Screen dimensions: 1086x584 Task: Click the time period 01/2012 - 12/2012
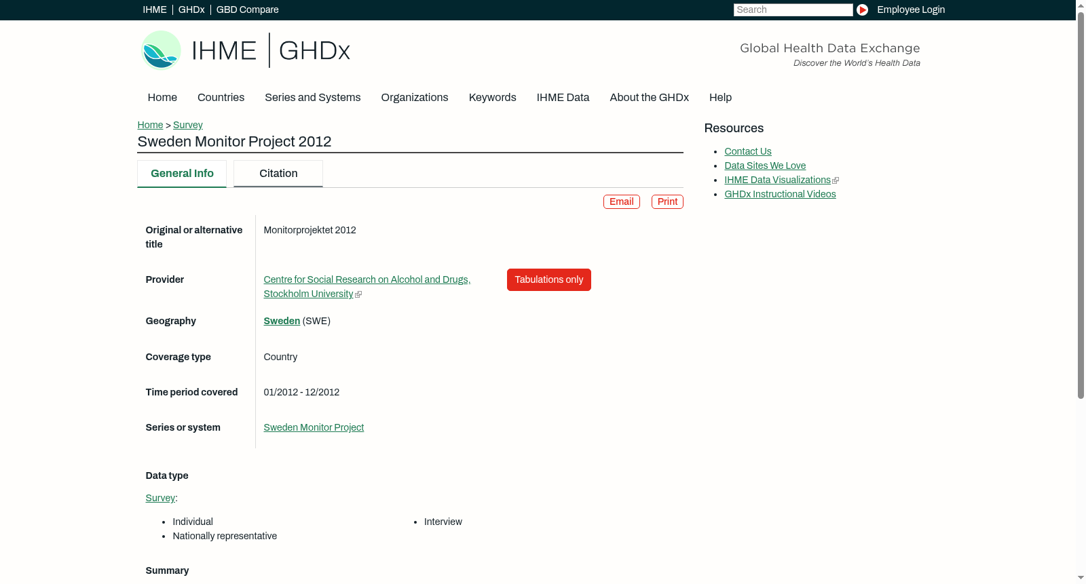pos(301,392)
